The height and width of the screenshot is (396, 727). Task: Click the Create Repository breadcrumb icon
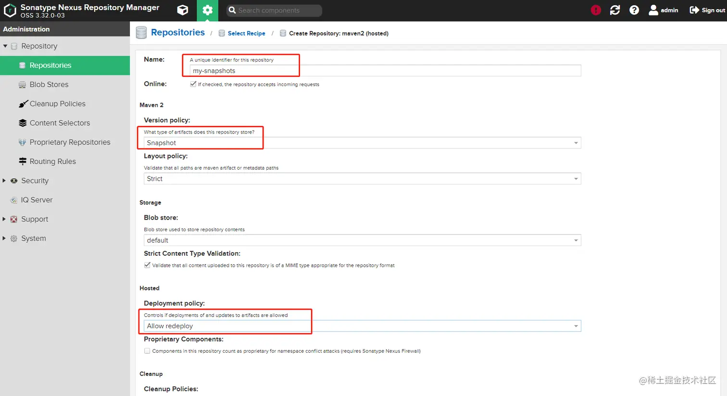[x=283, y=33]
